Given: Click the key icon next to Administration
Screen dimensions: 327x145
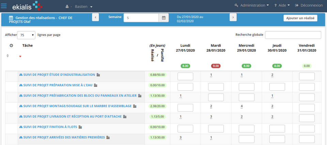Looking at the screenshot, I should coord(236,5).
